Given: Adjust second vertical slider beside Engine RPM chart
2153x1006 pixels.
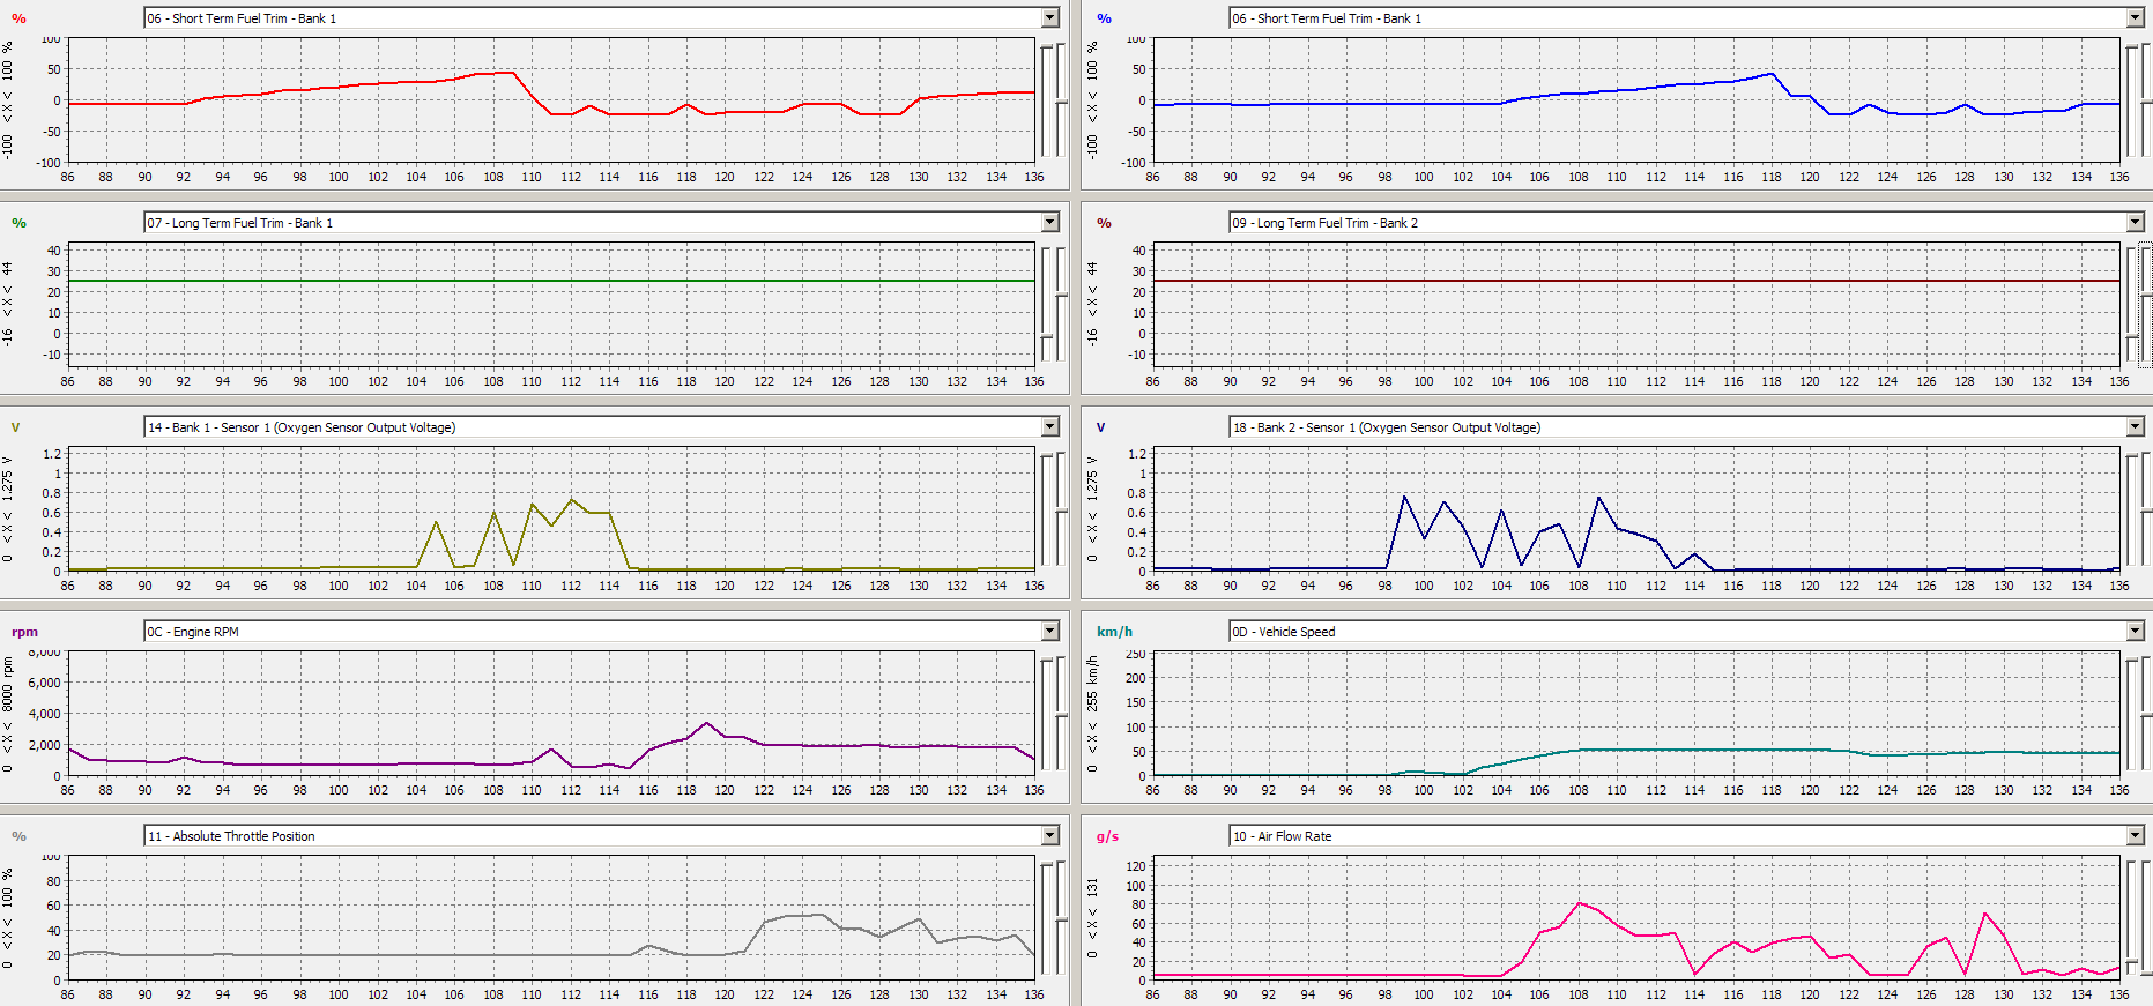Looking at the screenshot, I should [1061, 713].
